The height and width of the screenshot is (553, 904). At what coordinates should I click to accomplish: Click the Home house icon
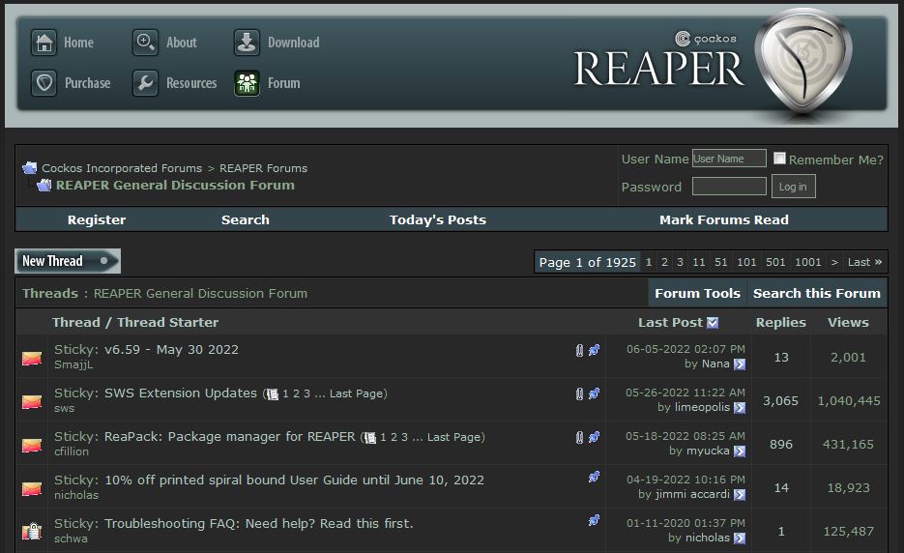click(x=44, y=43)
